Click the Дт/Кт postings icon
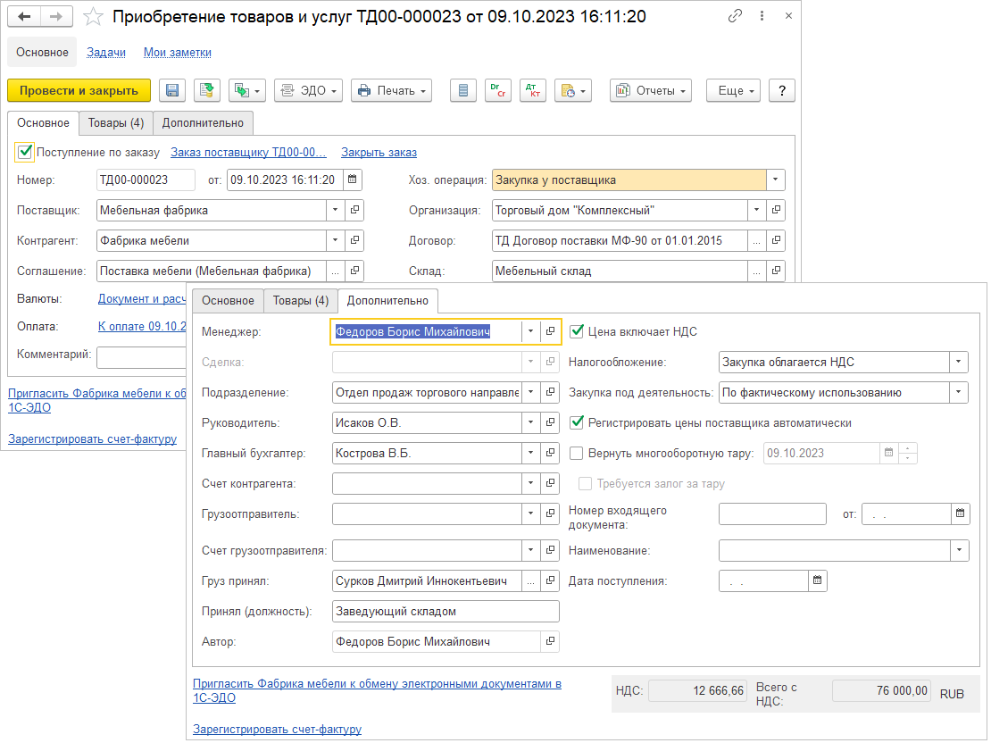This screenshot has height=743, width=991. (x=533, y=90)
